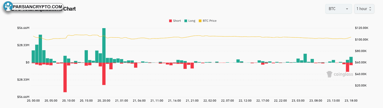The image size is (383, 108).
Task: Click the BTC dropdown caret arrow
Action: [347, 9]
